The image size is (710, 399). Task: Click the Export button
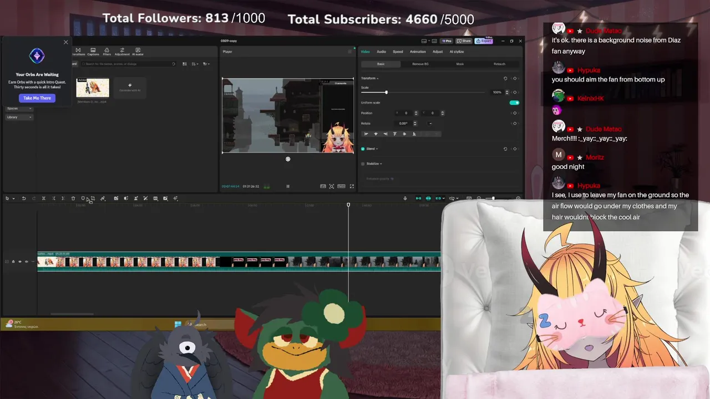coord(484,41)
